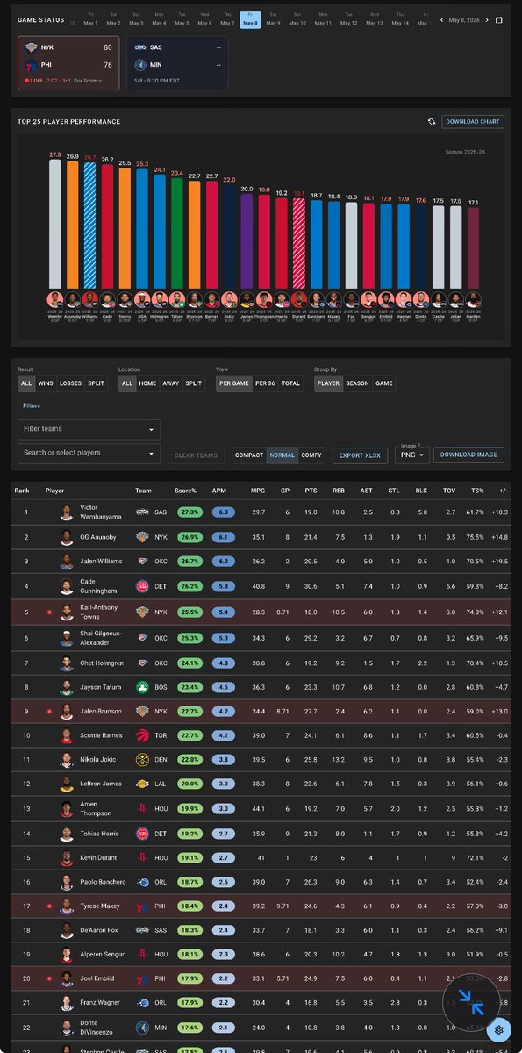
Task: Click James' purple 20.0 chart bar
Action: click(247, 242)
